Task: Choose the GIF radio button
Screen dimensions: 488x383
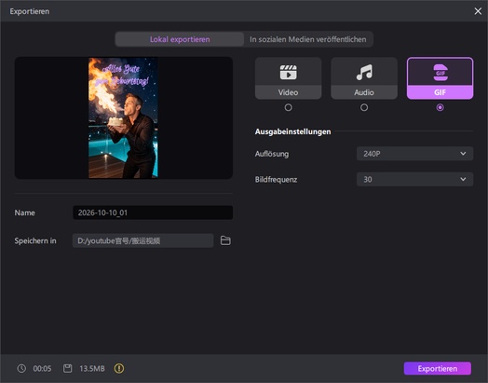Action: coord(440,107)
